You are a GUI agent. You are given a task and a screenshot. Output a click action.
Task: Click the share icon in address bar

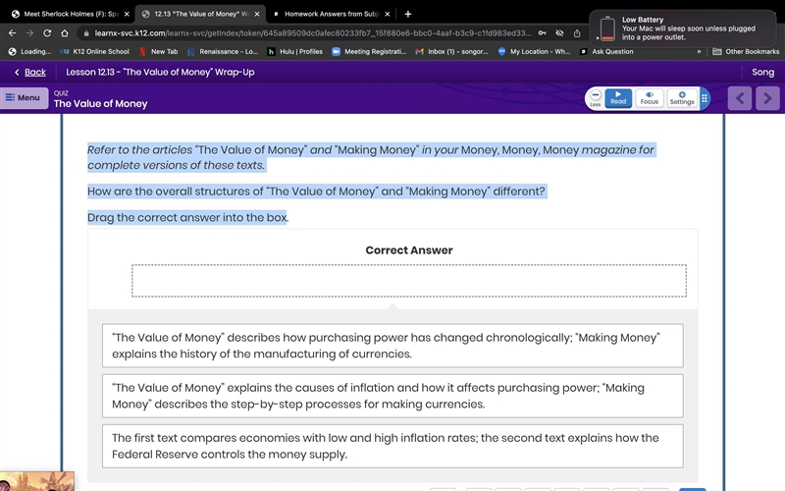coord(577,33)
